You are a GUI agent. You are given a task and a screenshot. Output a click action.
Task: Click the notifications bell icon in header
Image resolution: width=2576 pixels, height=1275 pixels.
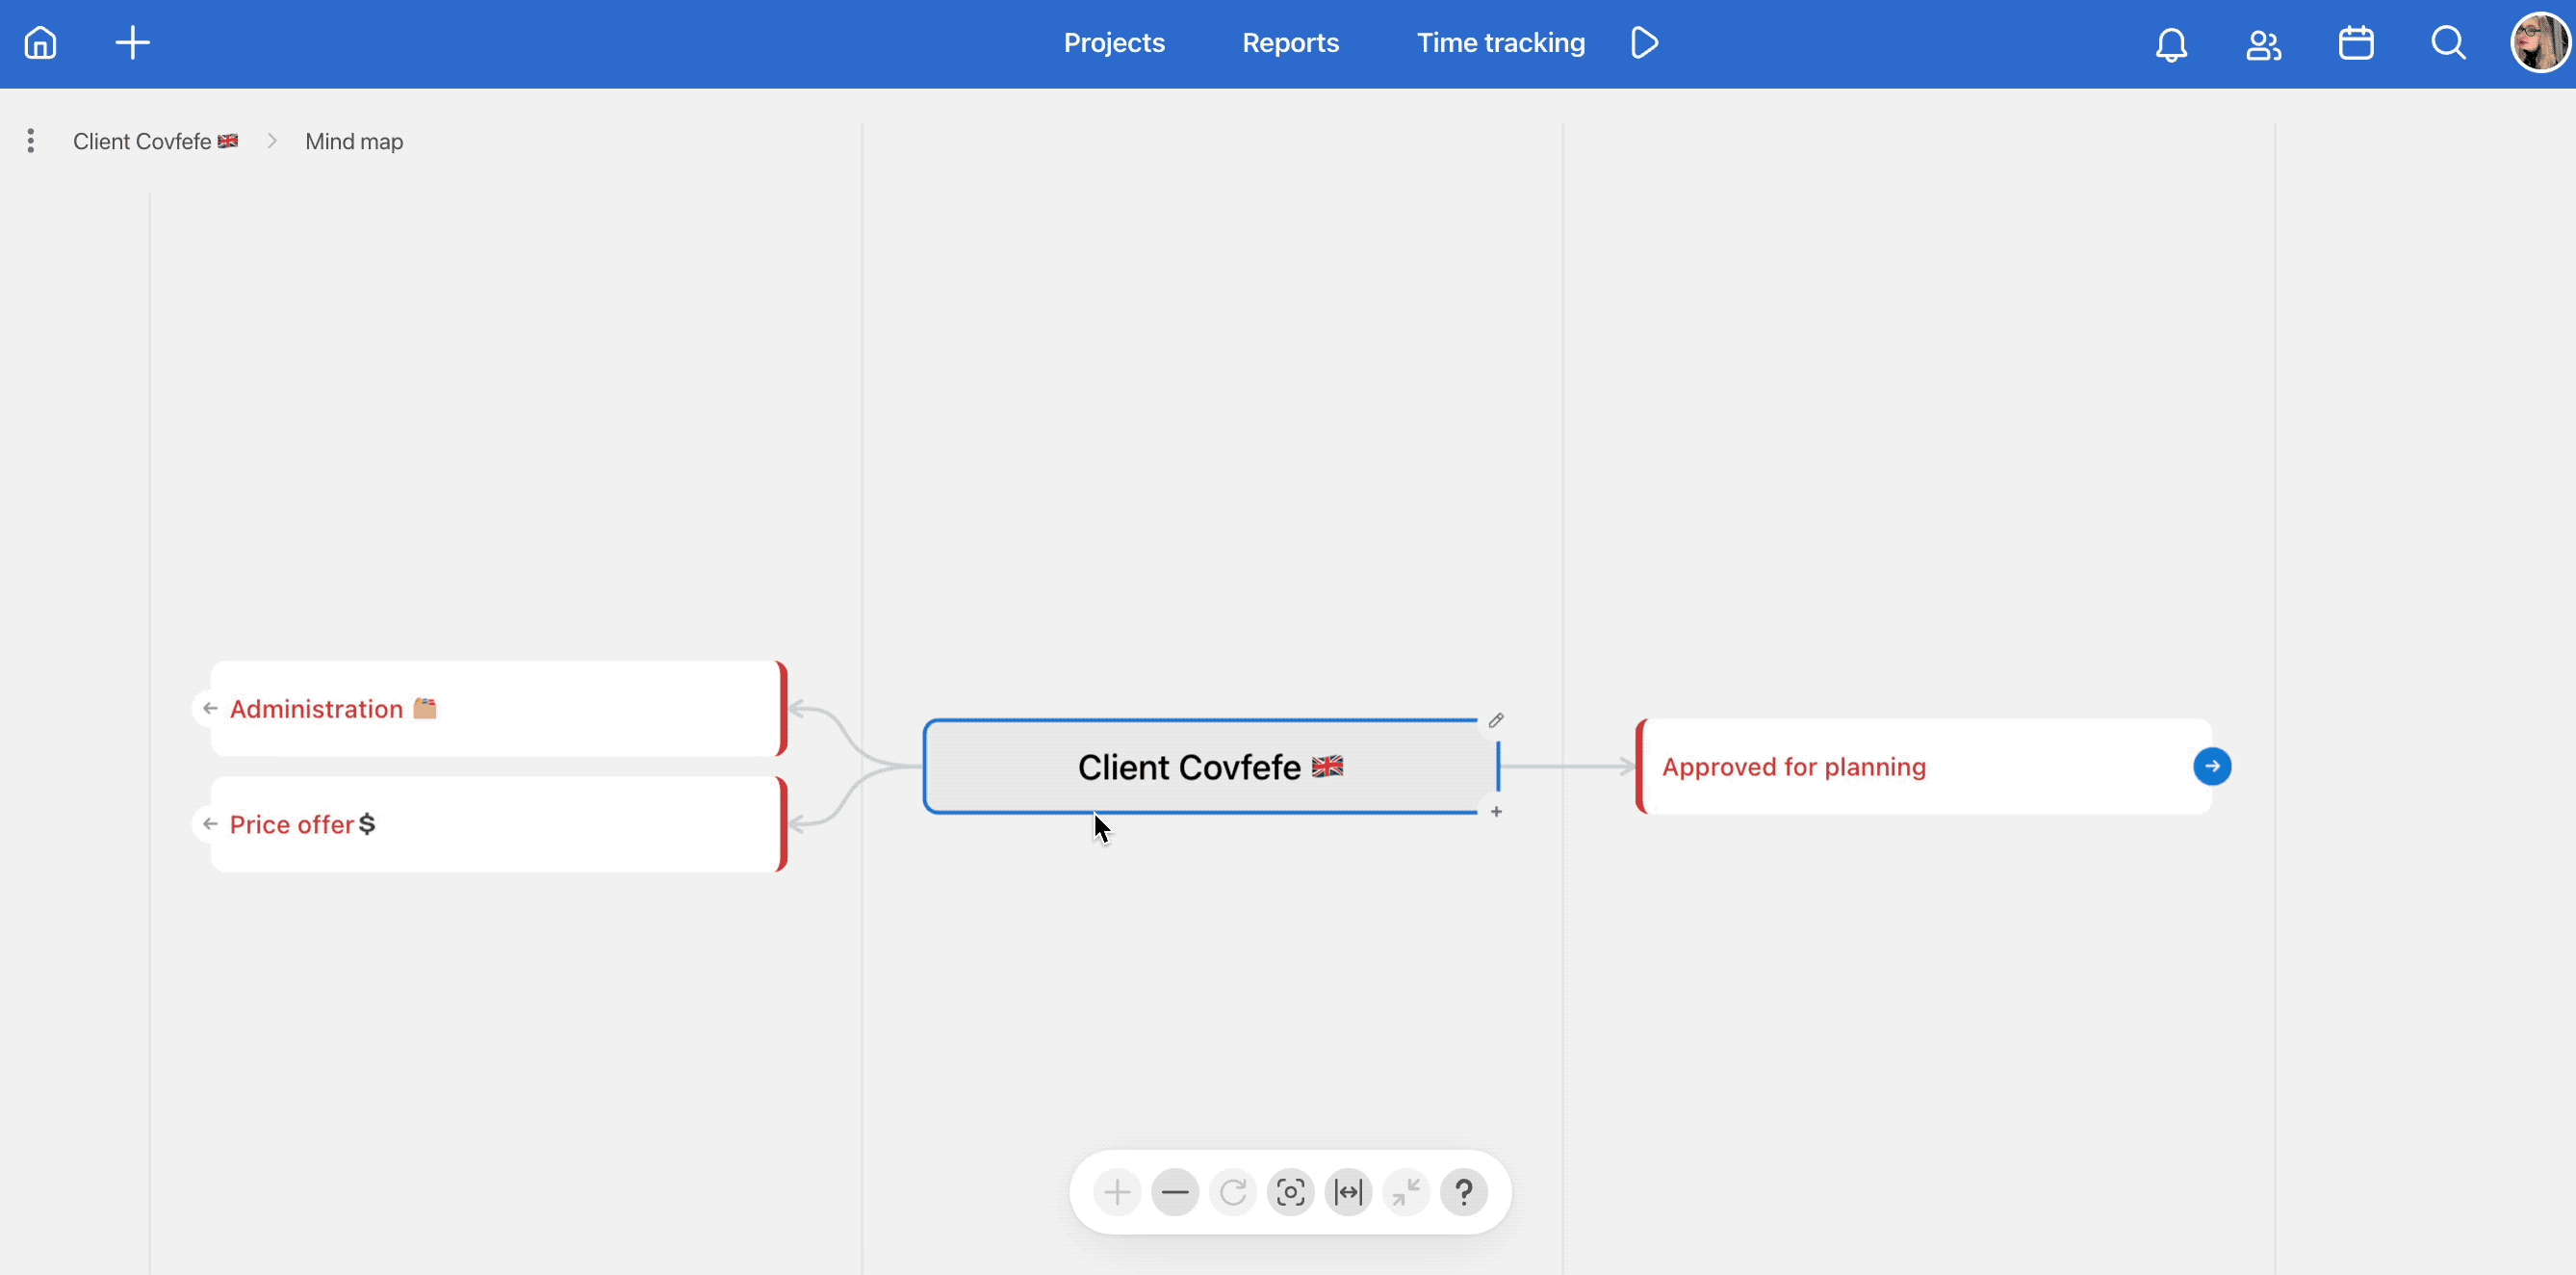[x=2172, y=42]
